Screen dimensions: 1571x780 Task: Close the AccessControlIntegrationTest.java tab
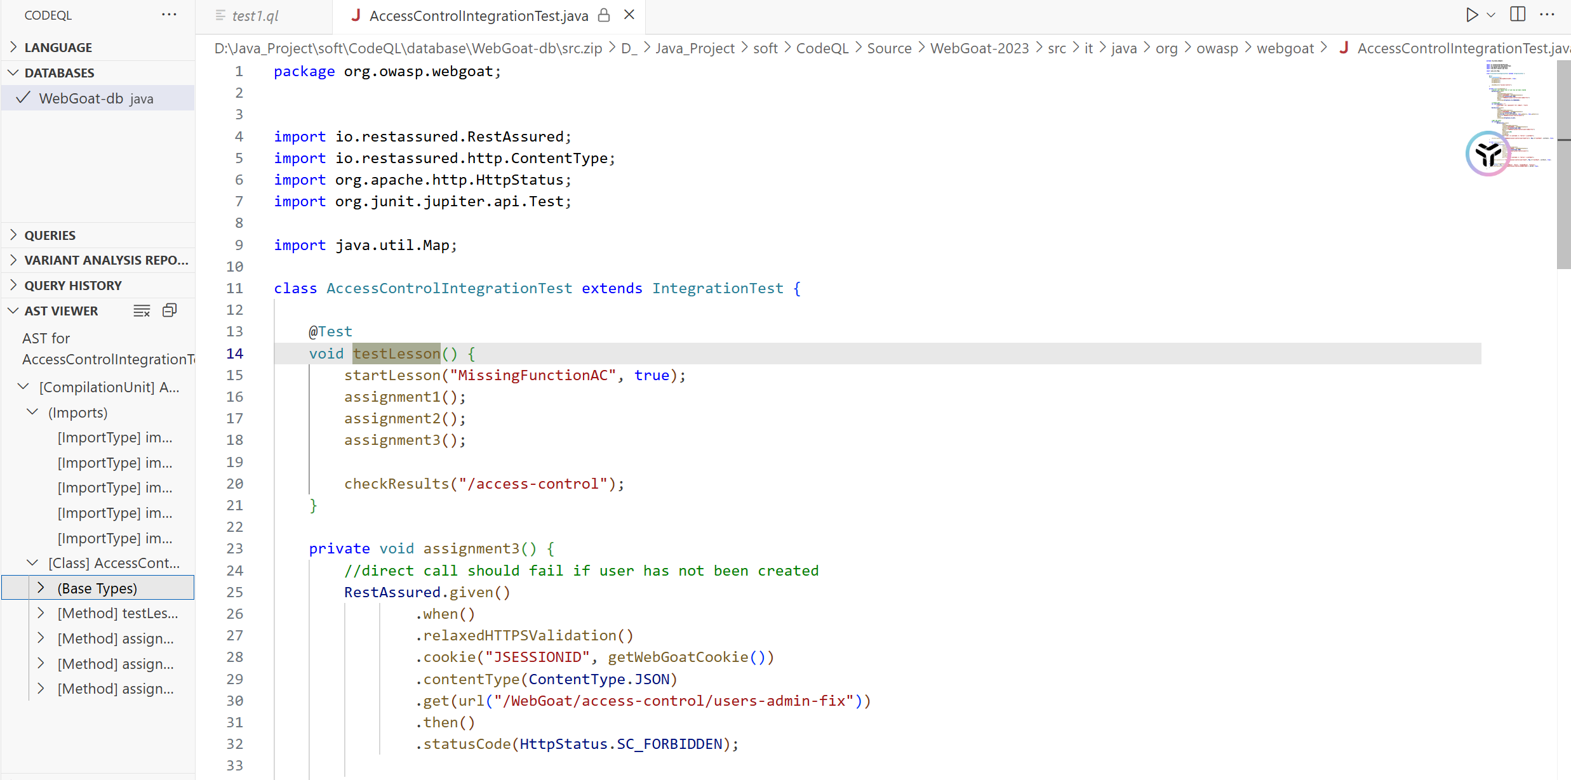click(629, 15)
